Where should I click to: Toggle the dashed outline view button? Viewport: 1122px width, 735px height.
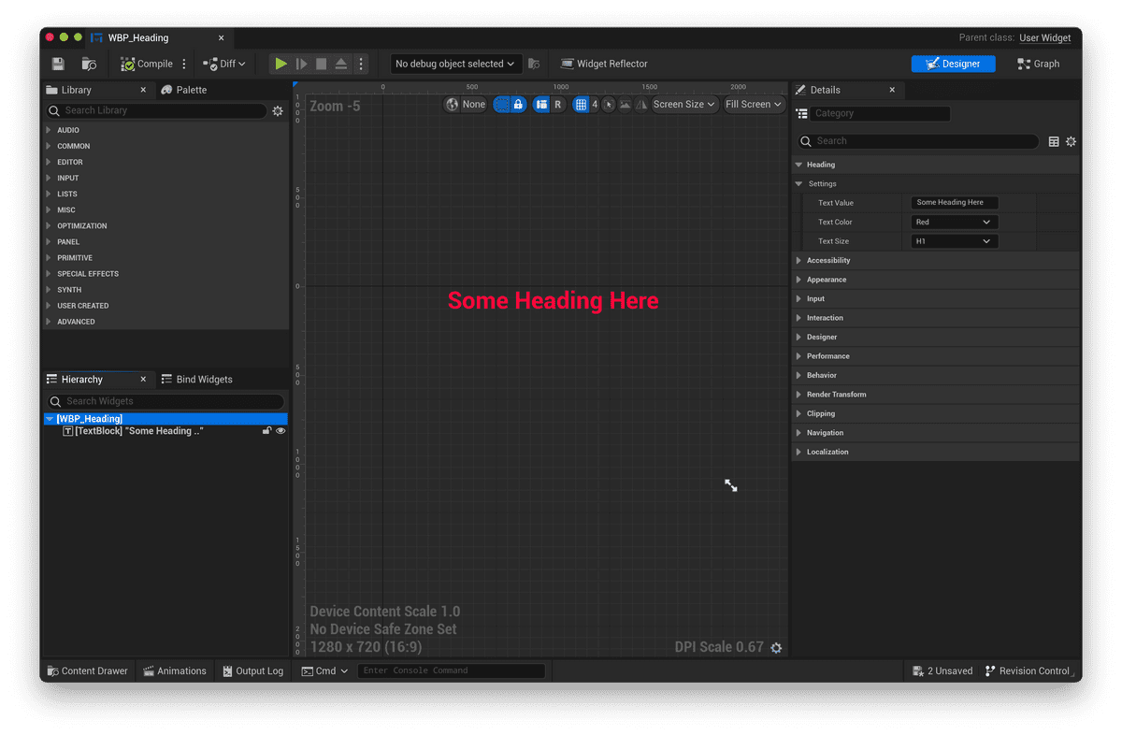[x=502, y=105]
